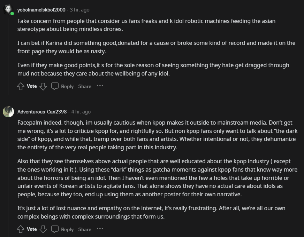
Task: Downvote yoboinameiskboi2000's comment
Action: click(43, 86)
